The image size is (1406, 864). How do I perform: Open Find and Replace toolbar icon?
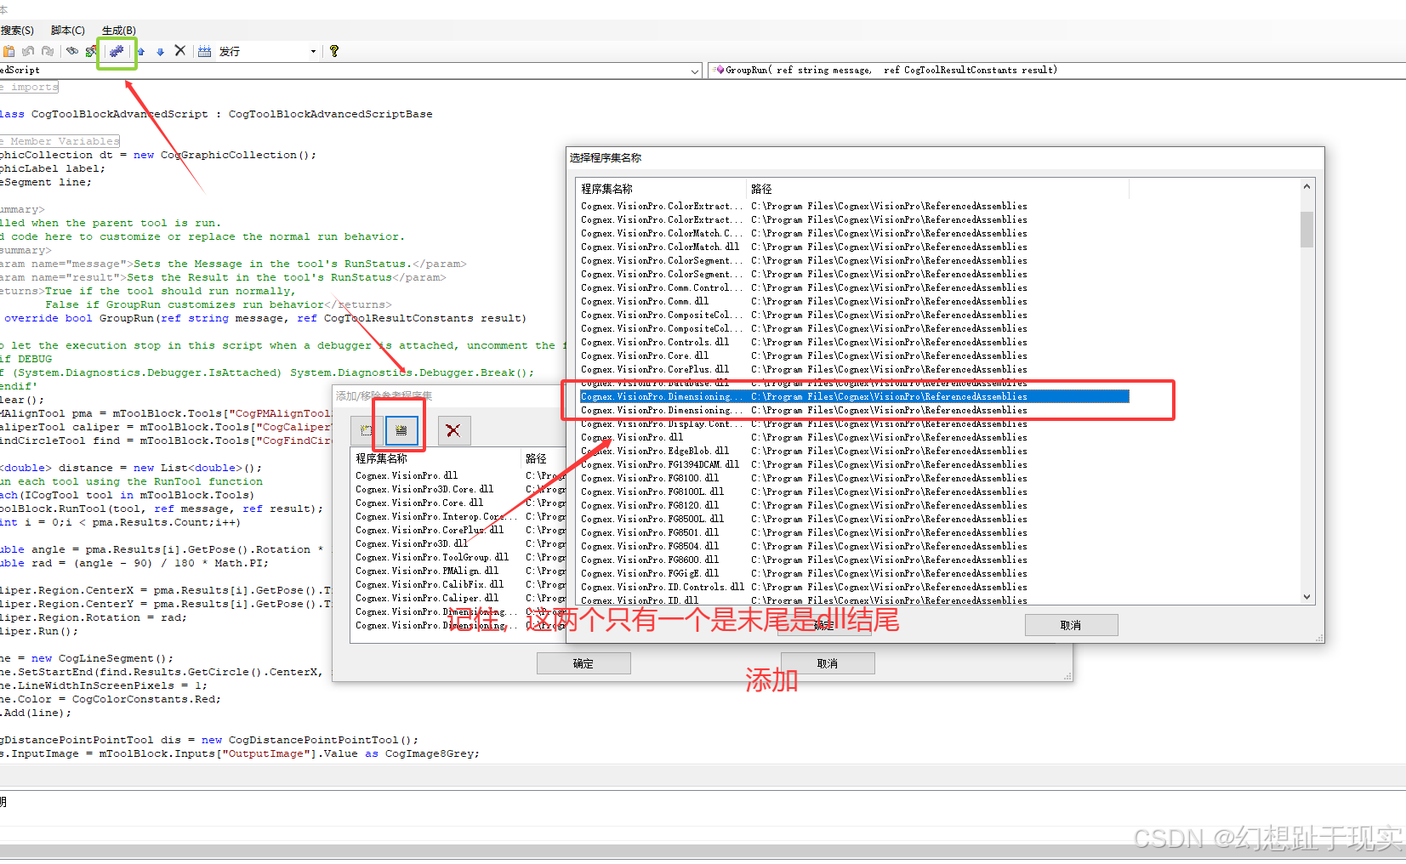click(91, 51)
